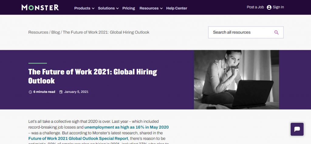The height and width of the screenshot is (144, 311).
Task: Open the Products menu
Action: click(x=82, y=8)
